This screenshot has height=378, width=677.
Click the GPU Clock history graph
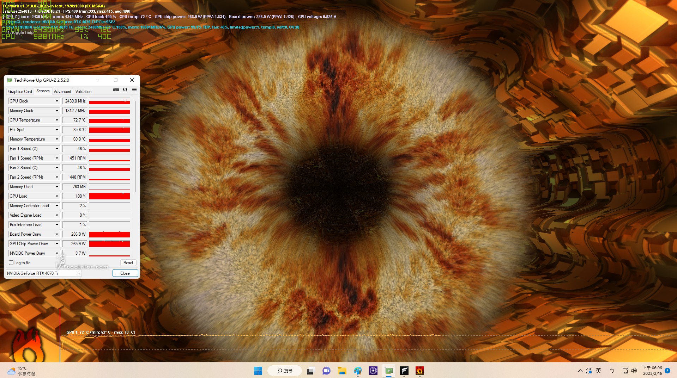(109, 101)
